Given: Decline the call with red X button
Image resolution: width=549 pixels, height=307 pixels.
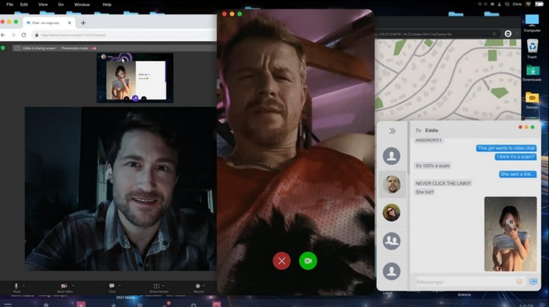Looking at the screenshot, I should click(281, 261).
